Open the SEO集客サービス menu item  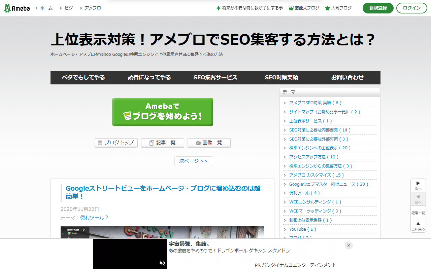click(x=215, y=78)
